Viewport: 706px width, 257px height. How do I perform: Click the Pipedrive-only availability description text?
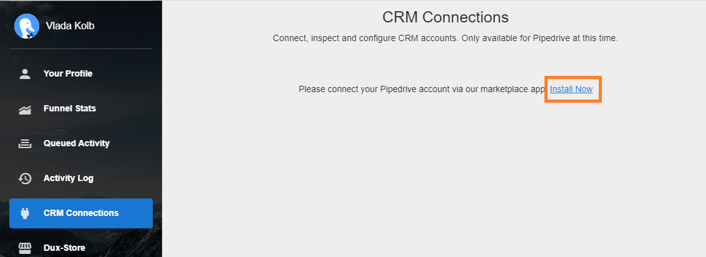pos(445,38)
